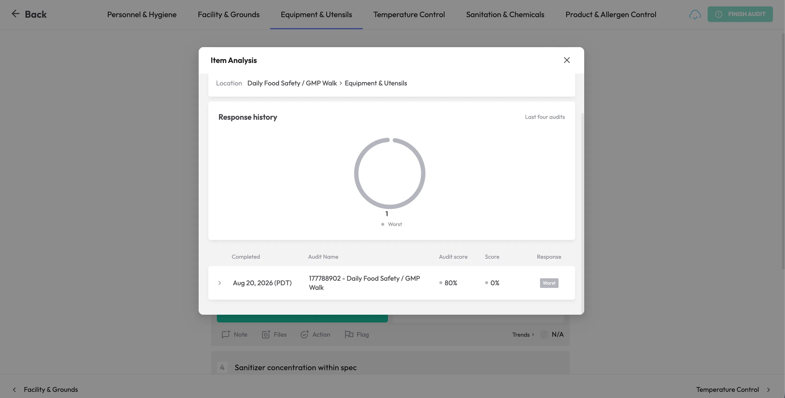785x398 pixels.
Task: Close the Item Analysis dialog
Action: click(x=567, y=60)
